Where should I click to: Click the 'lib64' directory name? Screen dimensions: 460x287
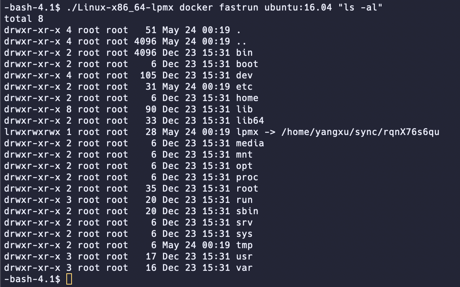pos(250,120)
